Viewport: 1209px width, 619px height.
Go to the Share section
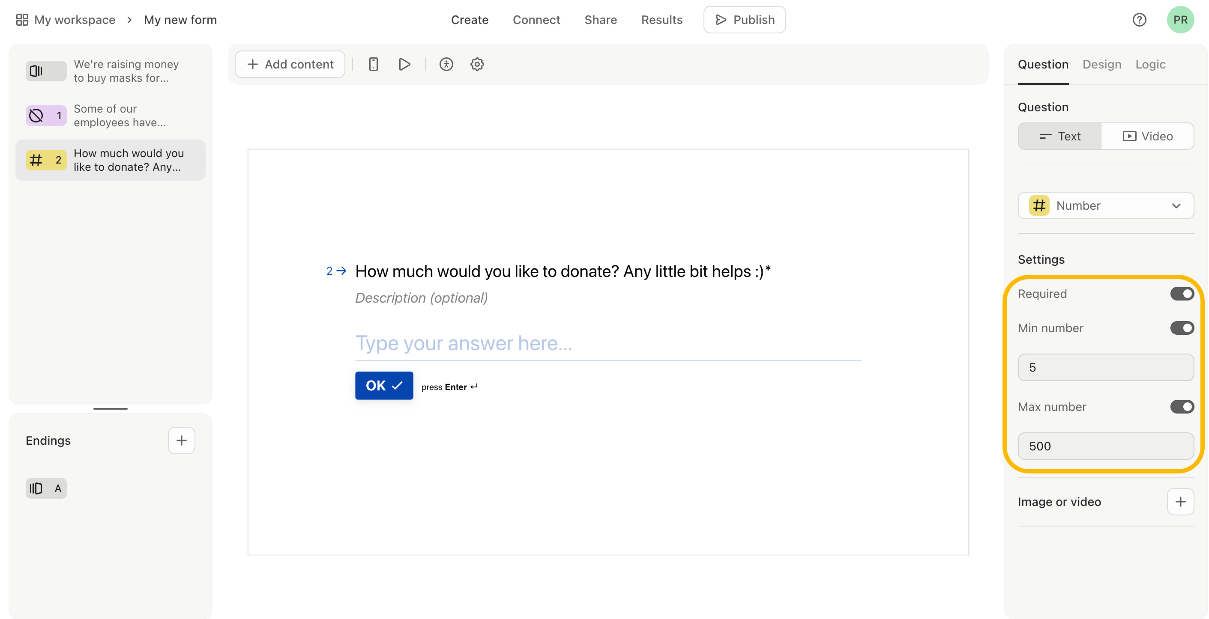(x=600, y=20)
